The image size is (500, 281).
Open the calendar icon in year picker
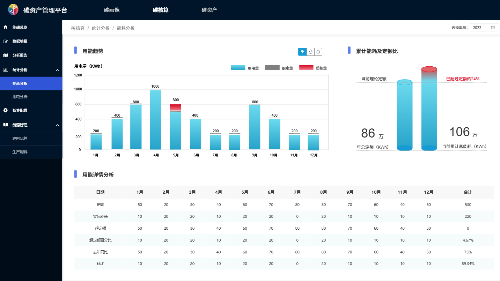click(493, 28)
